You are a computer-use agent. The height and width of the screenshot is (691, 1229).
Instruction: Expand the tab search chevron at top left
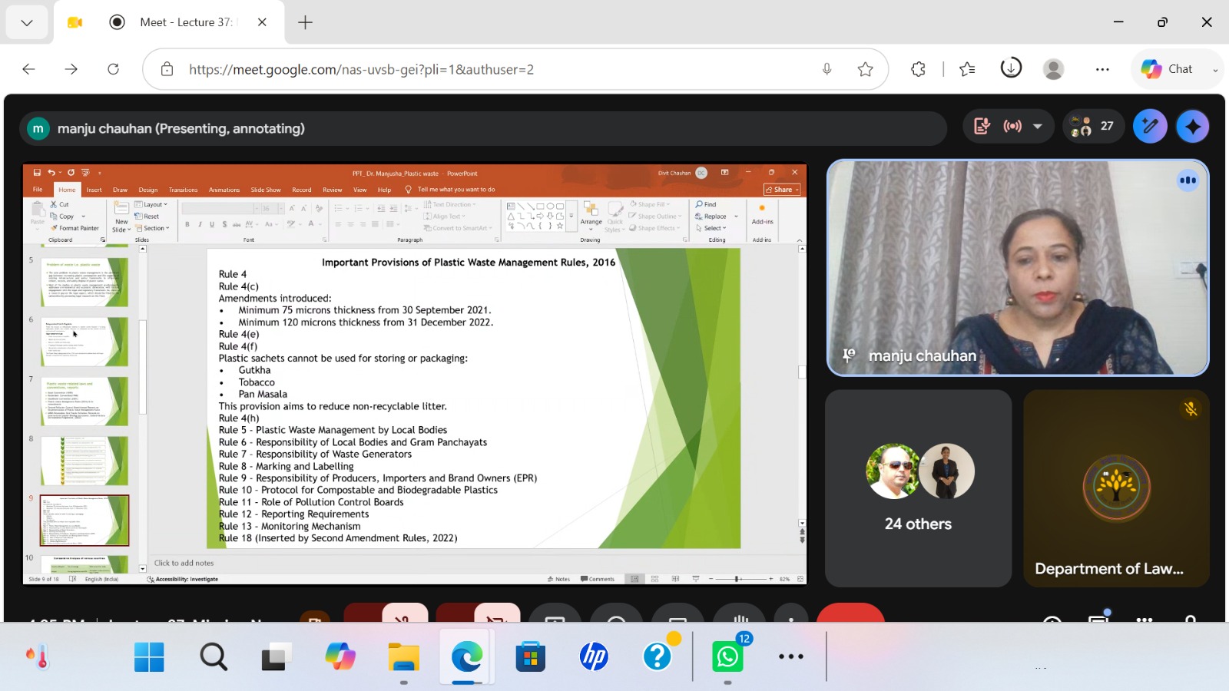point(27,22)
